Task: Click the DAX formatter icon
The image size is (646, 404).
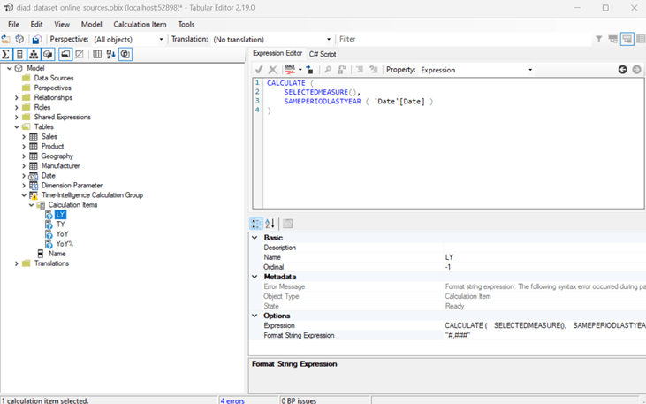Action: [x=290, y=70]
